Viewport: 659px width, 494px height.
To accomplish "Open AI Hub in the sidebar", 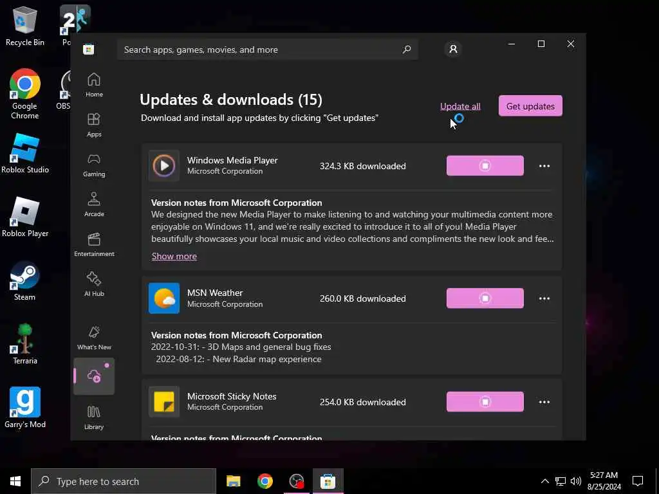I will coord(94,284).
